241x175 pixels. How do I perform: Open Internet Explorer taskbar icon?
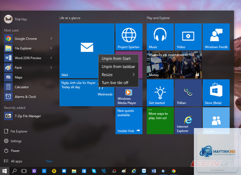click(x=134, y=171)
